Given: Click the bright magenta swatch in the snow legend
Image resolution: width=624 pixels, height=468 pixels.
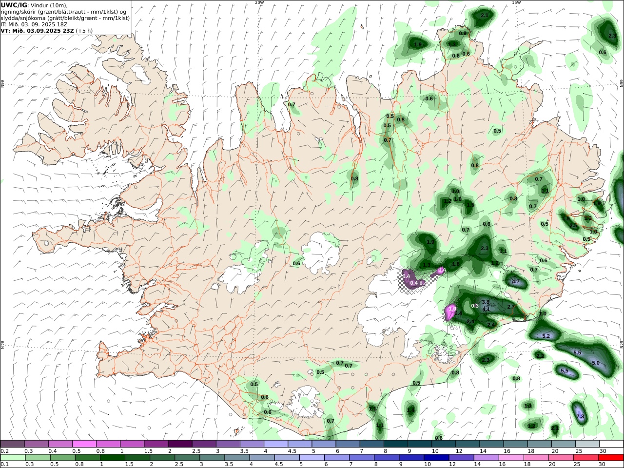Looking at the screenshot, I should point(84,444).
